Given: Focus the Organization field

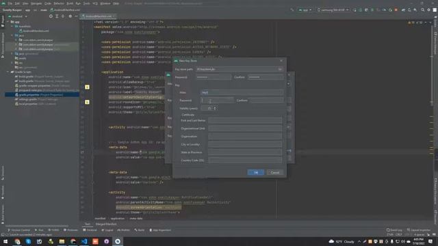Looking at the screenshot, I should [245, 137].
